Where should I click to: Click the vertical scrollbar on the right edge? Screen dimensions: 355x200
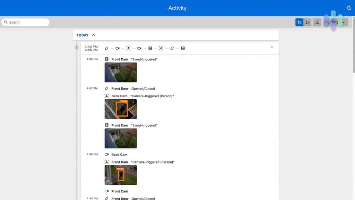click(x=353, y=52)
